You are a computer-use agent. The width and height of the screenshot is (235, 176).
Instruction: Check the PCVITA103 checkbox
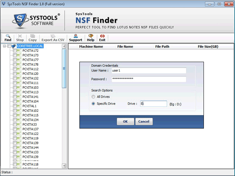click(x=15, y=88)
